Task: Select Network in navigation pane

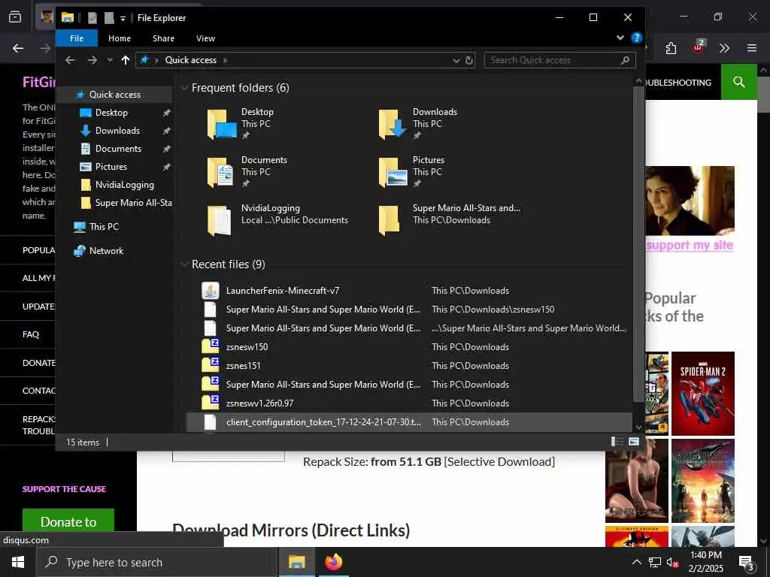Action: click(x=106, y=251)
